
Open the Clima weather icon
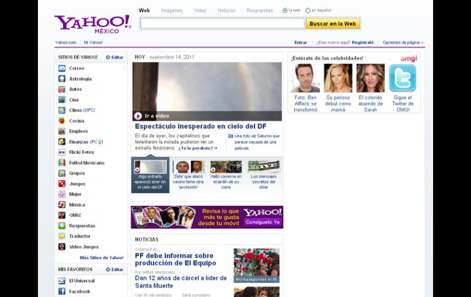(x=62, y=110)
